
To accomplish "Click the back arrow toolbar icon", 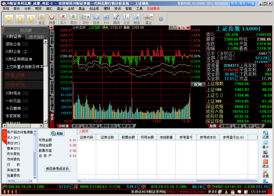I will click(x=9, y=19).
